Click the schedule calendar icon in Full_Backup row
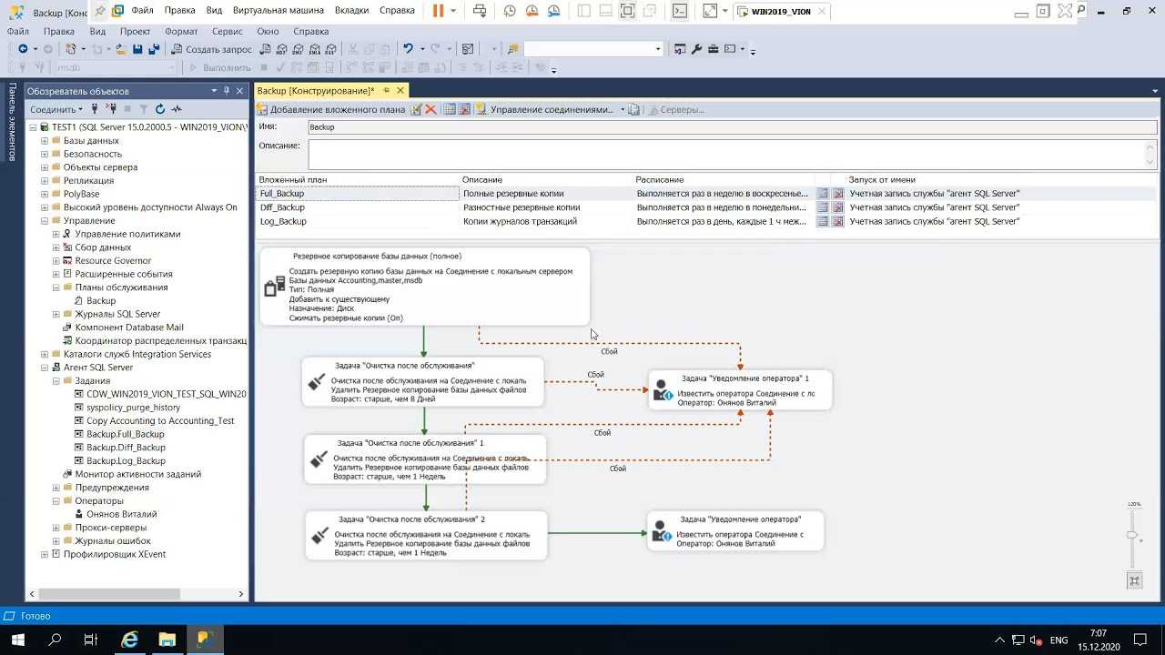The height and width of the screenshot is (655, 1165). tap(823, 194)
